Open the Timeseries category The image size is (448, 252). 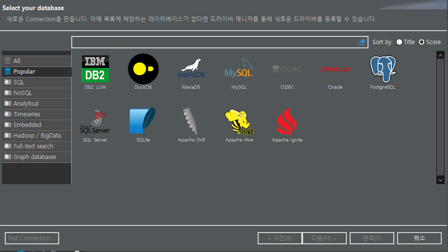coord(37,114)
